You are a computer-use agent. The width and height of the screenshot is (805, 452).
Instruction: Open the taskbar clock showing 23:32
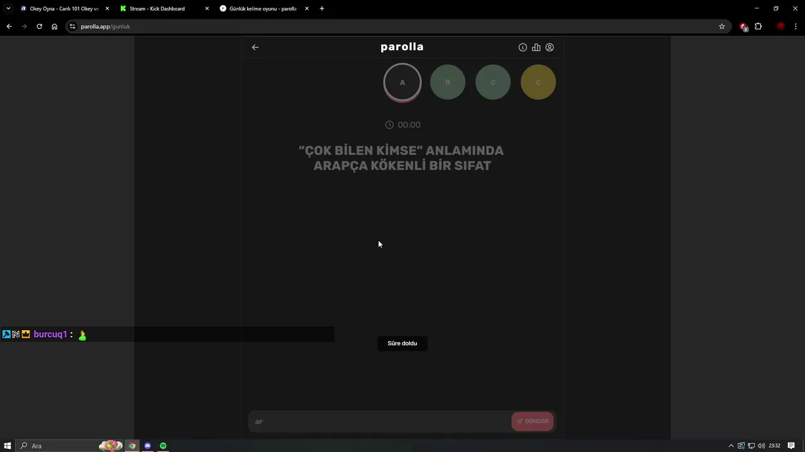coord(774,446)
